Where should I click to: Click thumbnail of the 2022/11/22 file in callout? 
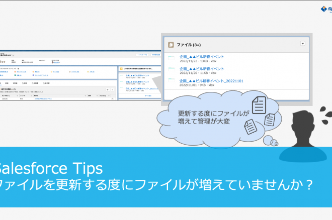click(172, 58)
